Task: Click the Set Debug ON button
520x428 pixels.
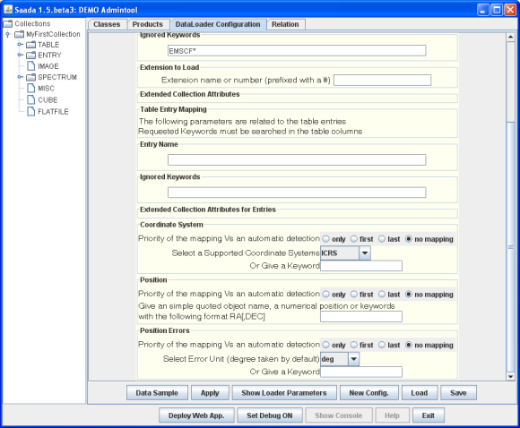Action: [x=270, y=415]
